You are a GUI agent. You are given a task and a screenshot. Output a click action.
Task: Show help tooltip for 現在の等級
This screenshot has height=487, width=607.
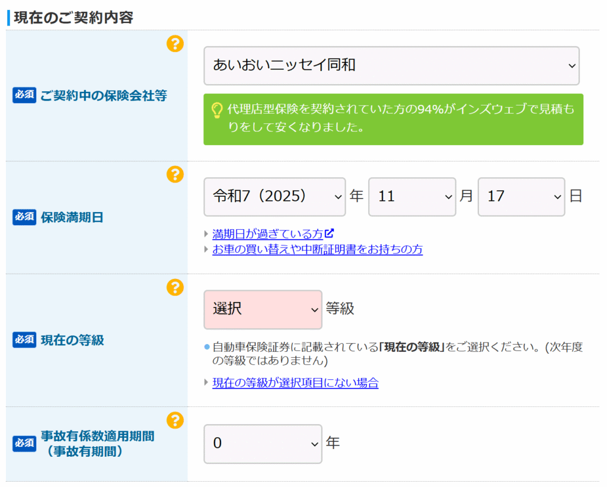click(x=175, y=287)
